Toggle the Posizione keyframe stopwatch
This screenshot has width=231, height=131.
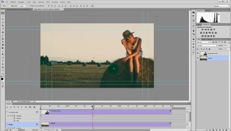[x=15, y=116]
